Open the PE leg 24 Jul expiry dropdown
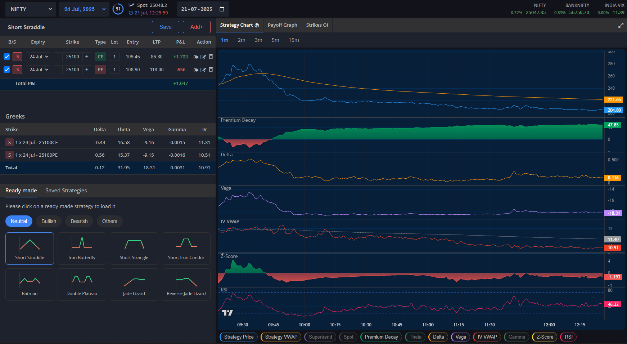The height and width of the screenshot is (344, 627). tap(38, 70)
